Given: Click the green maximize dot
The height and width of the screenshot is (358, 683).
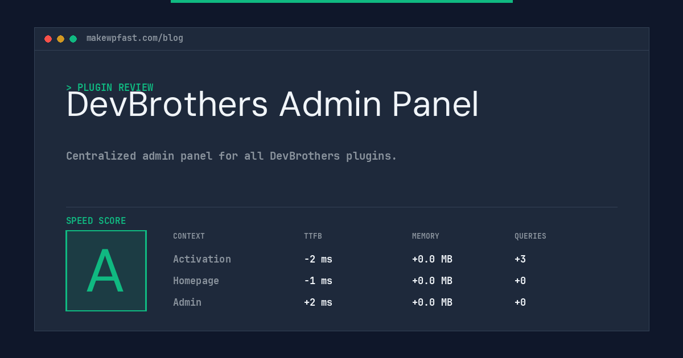Looking at the screenshot, I should (73, 39).
